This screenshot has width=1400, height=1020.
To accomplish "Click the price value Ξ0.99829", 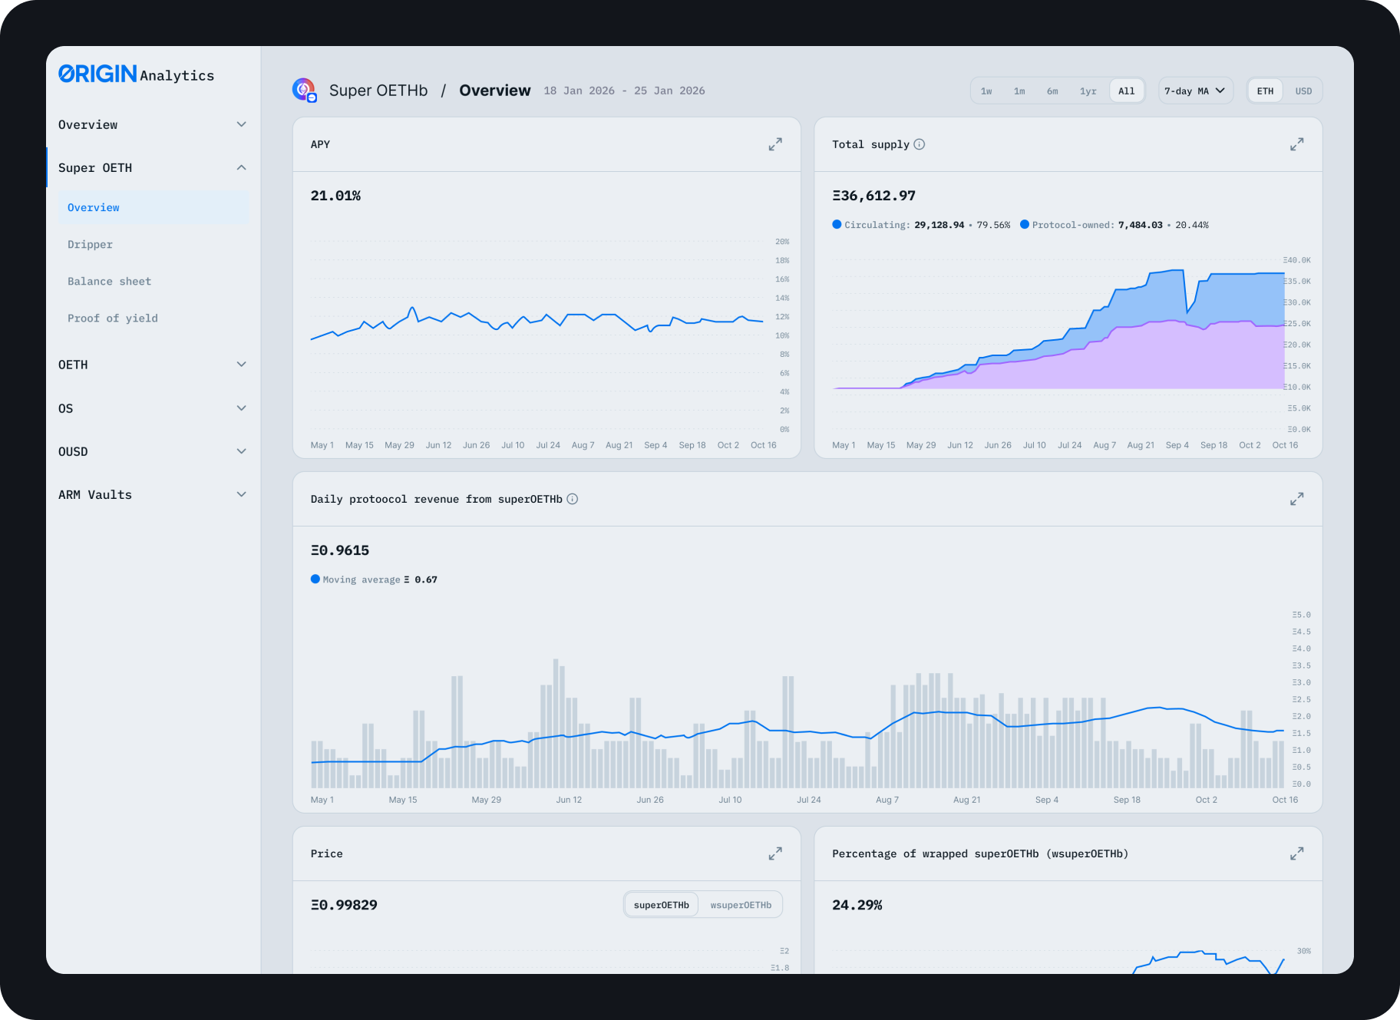I will pyautogui.click(x=344, y=905).
